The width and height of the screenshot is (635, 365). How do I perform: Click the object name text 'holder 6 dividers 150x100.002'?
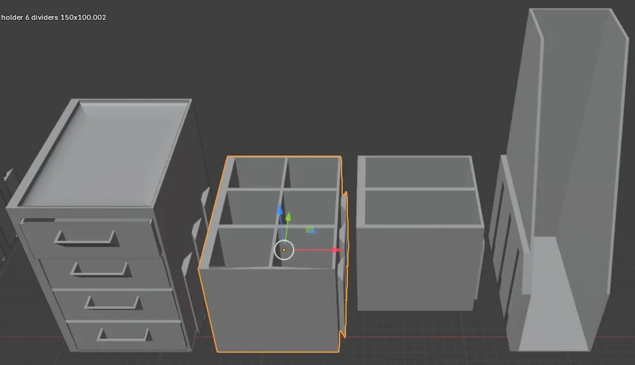53,17
